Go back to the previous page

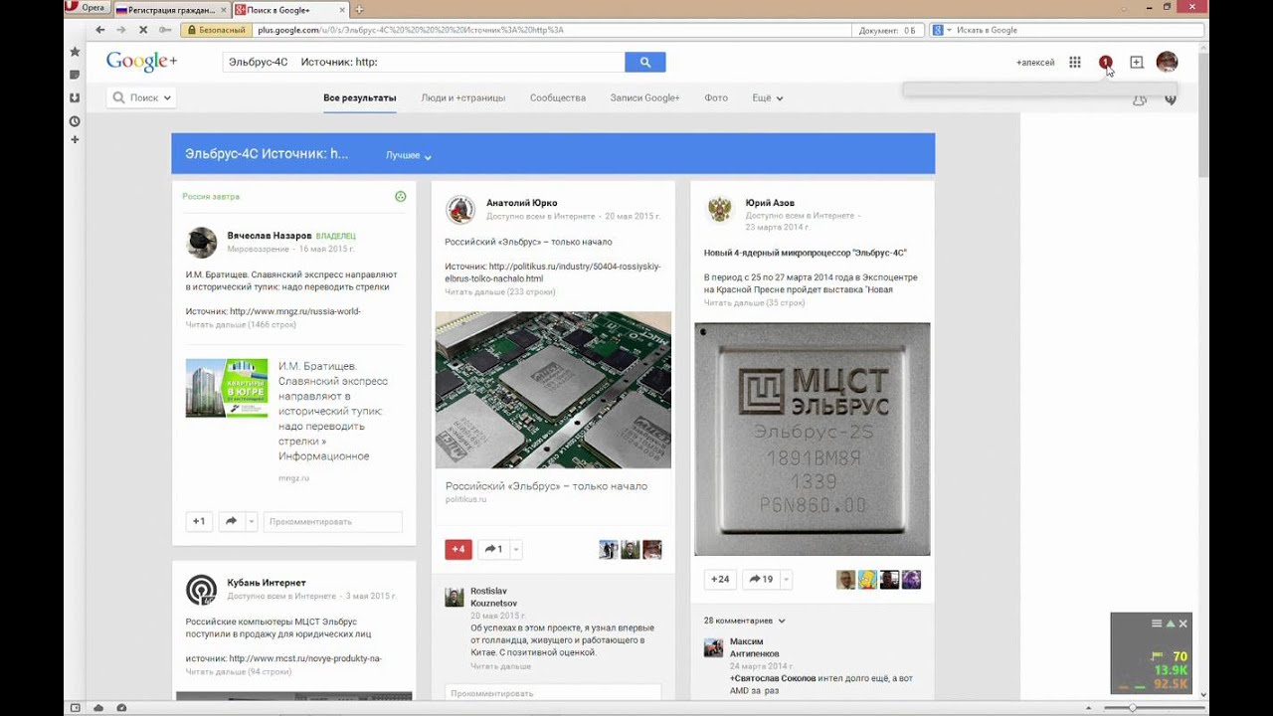(x=99, y=30)
